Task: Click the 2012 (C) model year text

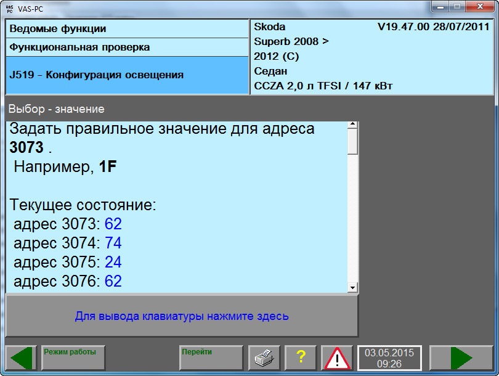Action: pos(276,56)
